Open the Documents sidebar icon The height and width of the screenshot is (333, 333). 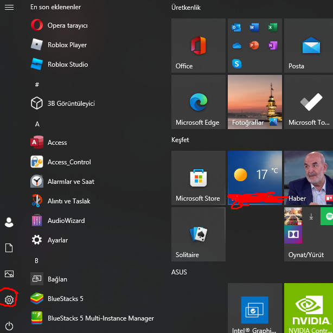click(x=9, y=248)
